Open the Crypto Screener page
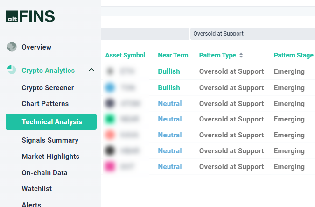 click(48, 87)
